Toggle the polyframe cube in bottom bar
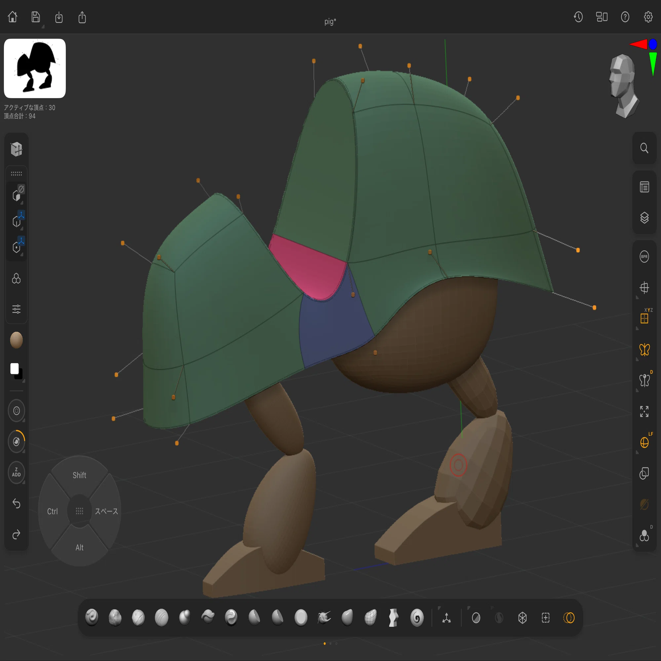Screen dimensions: 661x661 click(x=523, y=618)
